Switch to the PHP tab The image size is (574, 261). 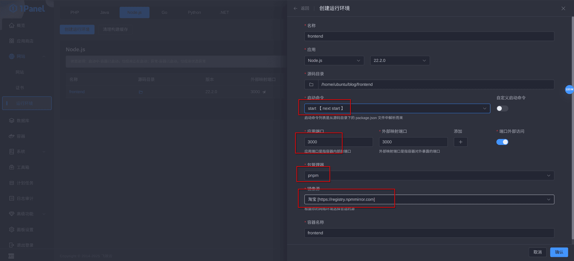(75, 12)
